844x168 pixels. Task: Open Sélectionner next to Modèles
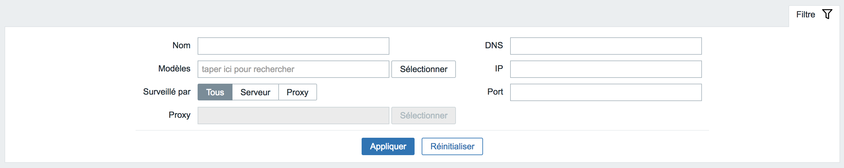(x=423, y=69)
